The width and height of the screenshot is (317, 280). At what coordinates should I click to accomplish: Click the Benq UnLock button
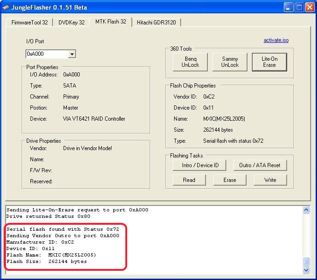point(190,62)
